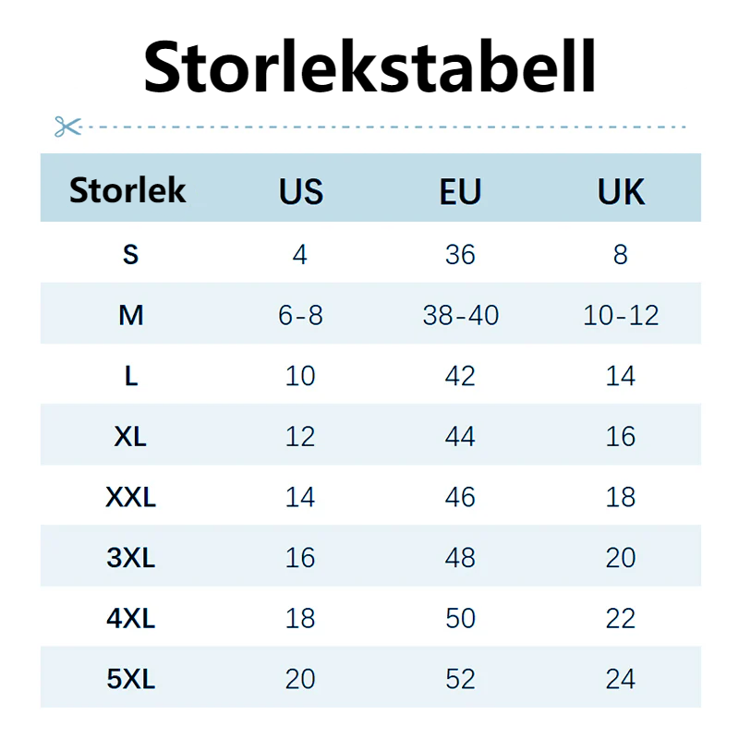This screenshot has width=739, height=739.
Task: Select the XXL size label
Action: point(130,497)
